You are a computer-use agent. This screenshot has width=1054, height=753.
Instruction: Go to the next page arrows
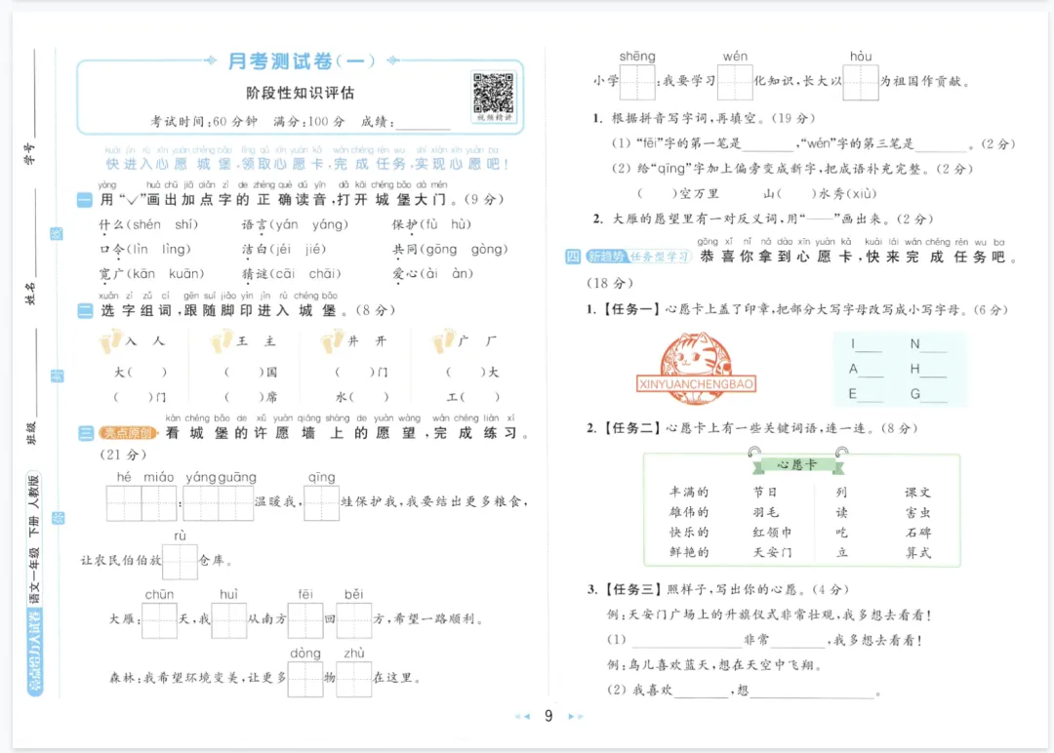point(576,717)
